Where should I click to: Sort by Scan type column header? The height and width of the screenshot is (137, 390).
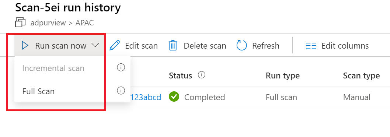click(x=361, y=76)
